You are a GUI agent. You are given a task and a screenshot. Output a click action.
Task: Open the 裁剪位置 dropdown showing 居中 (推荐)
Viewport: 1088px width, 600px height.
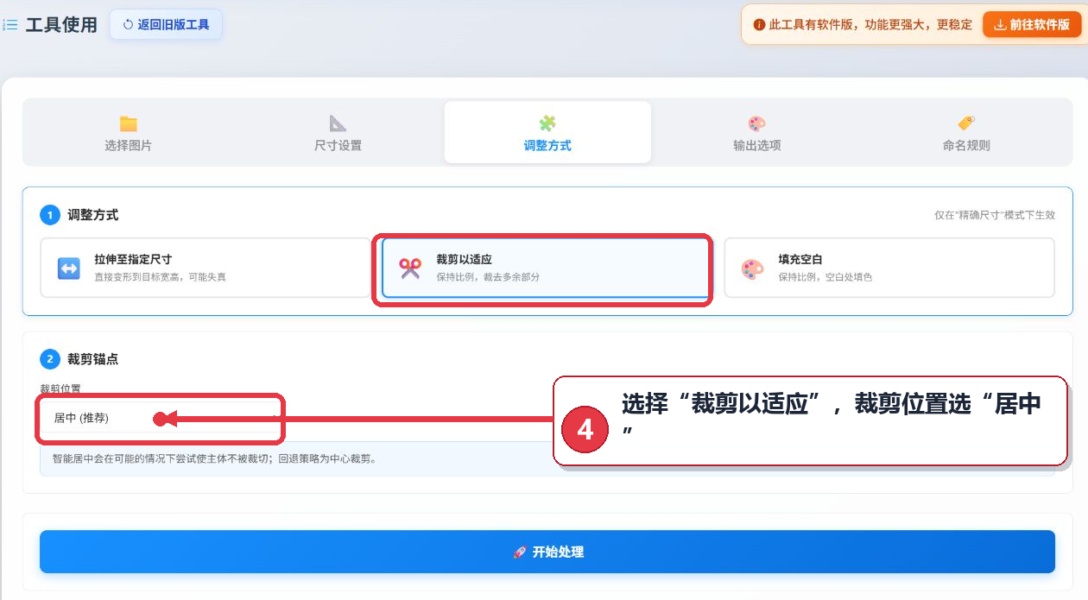coord(161,418)
